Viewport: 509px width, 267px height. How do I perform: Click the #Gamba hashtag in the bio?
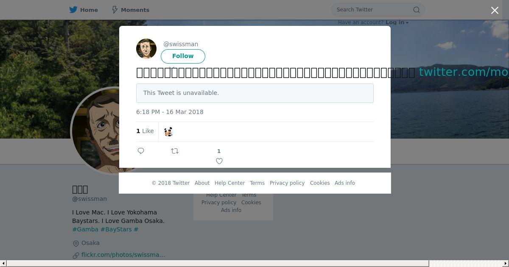(x=85, y=229)
